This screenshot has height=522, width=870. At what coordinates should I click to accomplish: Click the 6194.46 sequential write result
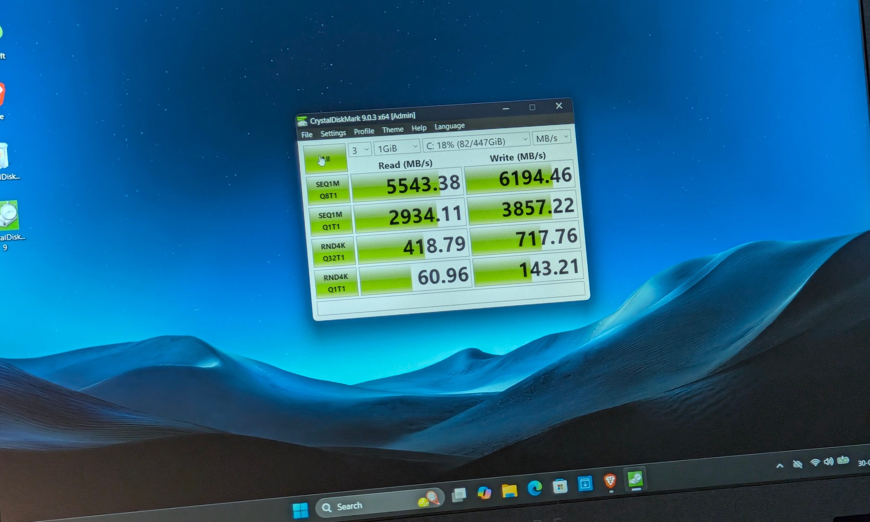[520, 177]
